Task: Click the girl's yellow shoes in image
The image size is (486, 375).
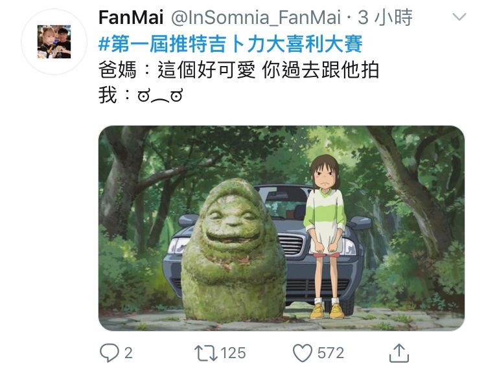Action: point(327,310)
